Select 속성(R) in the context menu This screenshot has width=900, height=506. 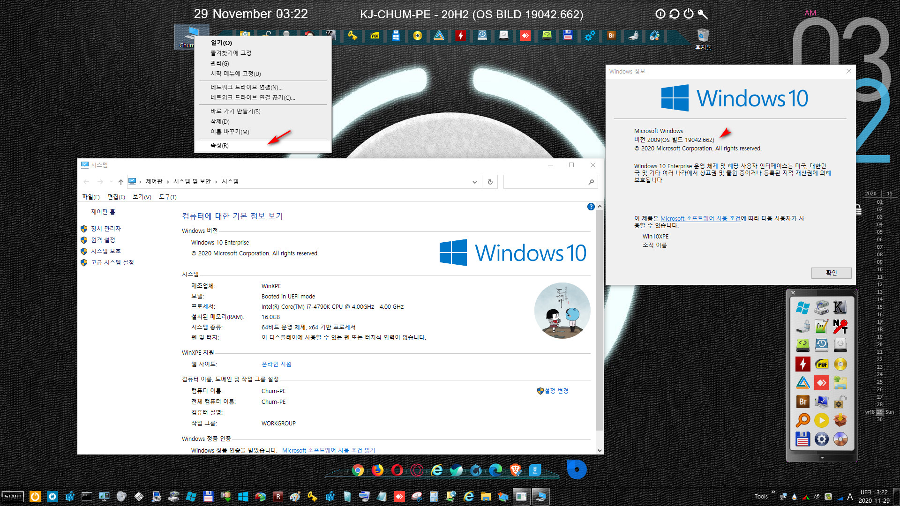pos(219,145)
